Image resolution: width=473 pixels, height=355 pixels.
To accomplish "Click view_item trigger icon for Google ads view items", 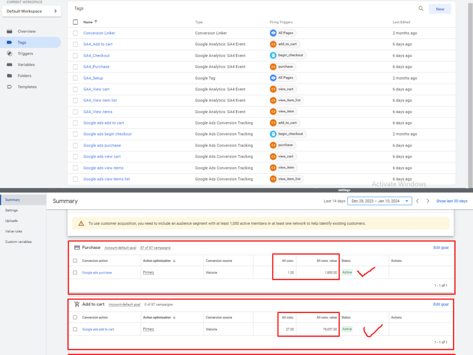I will point(273,168).
